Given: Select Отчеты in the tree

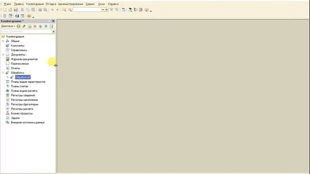Looking at the screenshot, I should pyautogui.click(x=15, y=68).
